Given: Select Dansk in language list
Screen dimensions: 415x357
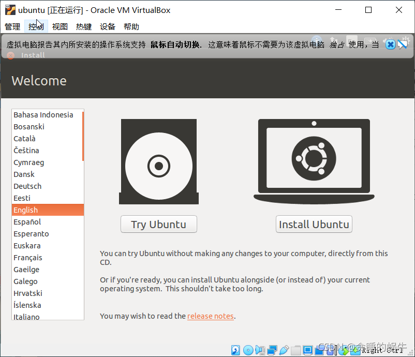Looking at the screenshot, I should point(47,174).
